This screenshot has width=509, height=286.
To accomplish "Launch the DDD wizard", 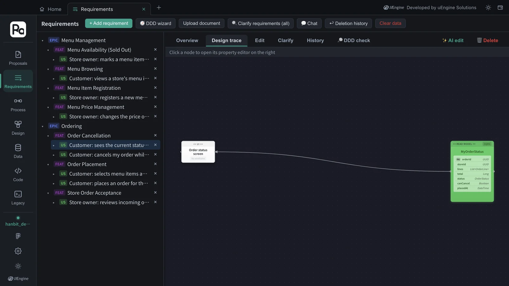I will click(156, 23).
